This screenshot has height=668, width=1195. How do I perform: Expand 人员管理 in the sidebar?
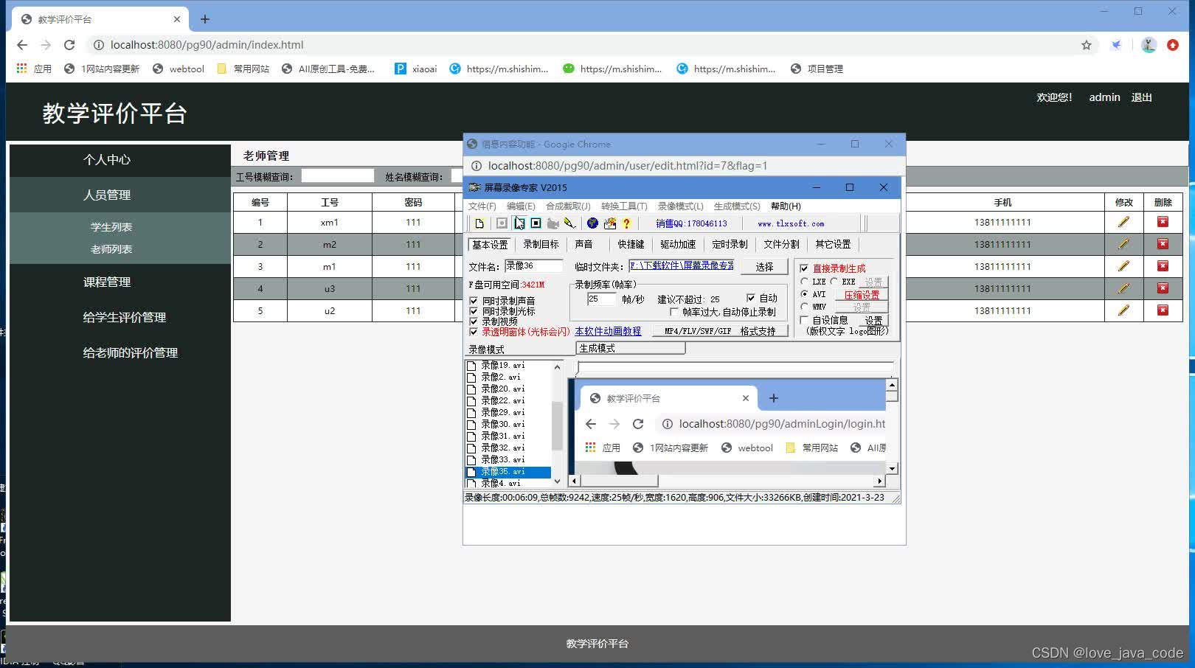(x=120, y=195)
